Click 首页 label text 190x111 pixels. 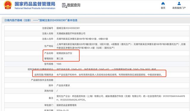pyautogui.click(x=163, y=8)
